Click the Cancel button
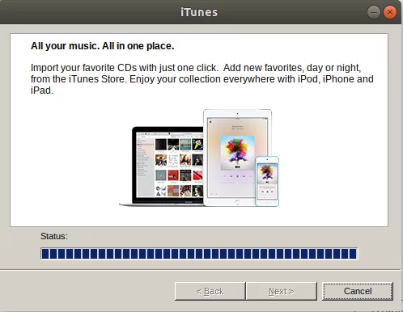The image size is (403, 312). point(358,291)
